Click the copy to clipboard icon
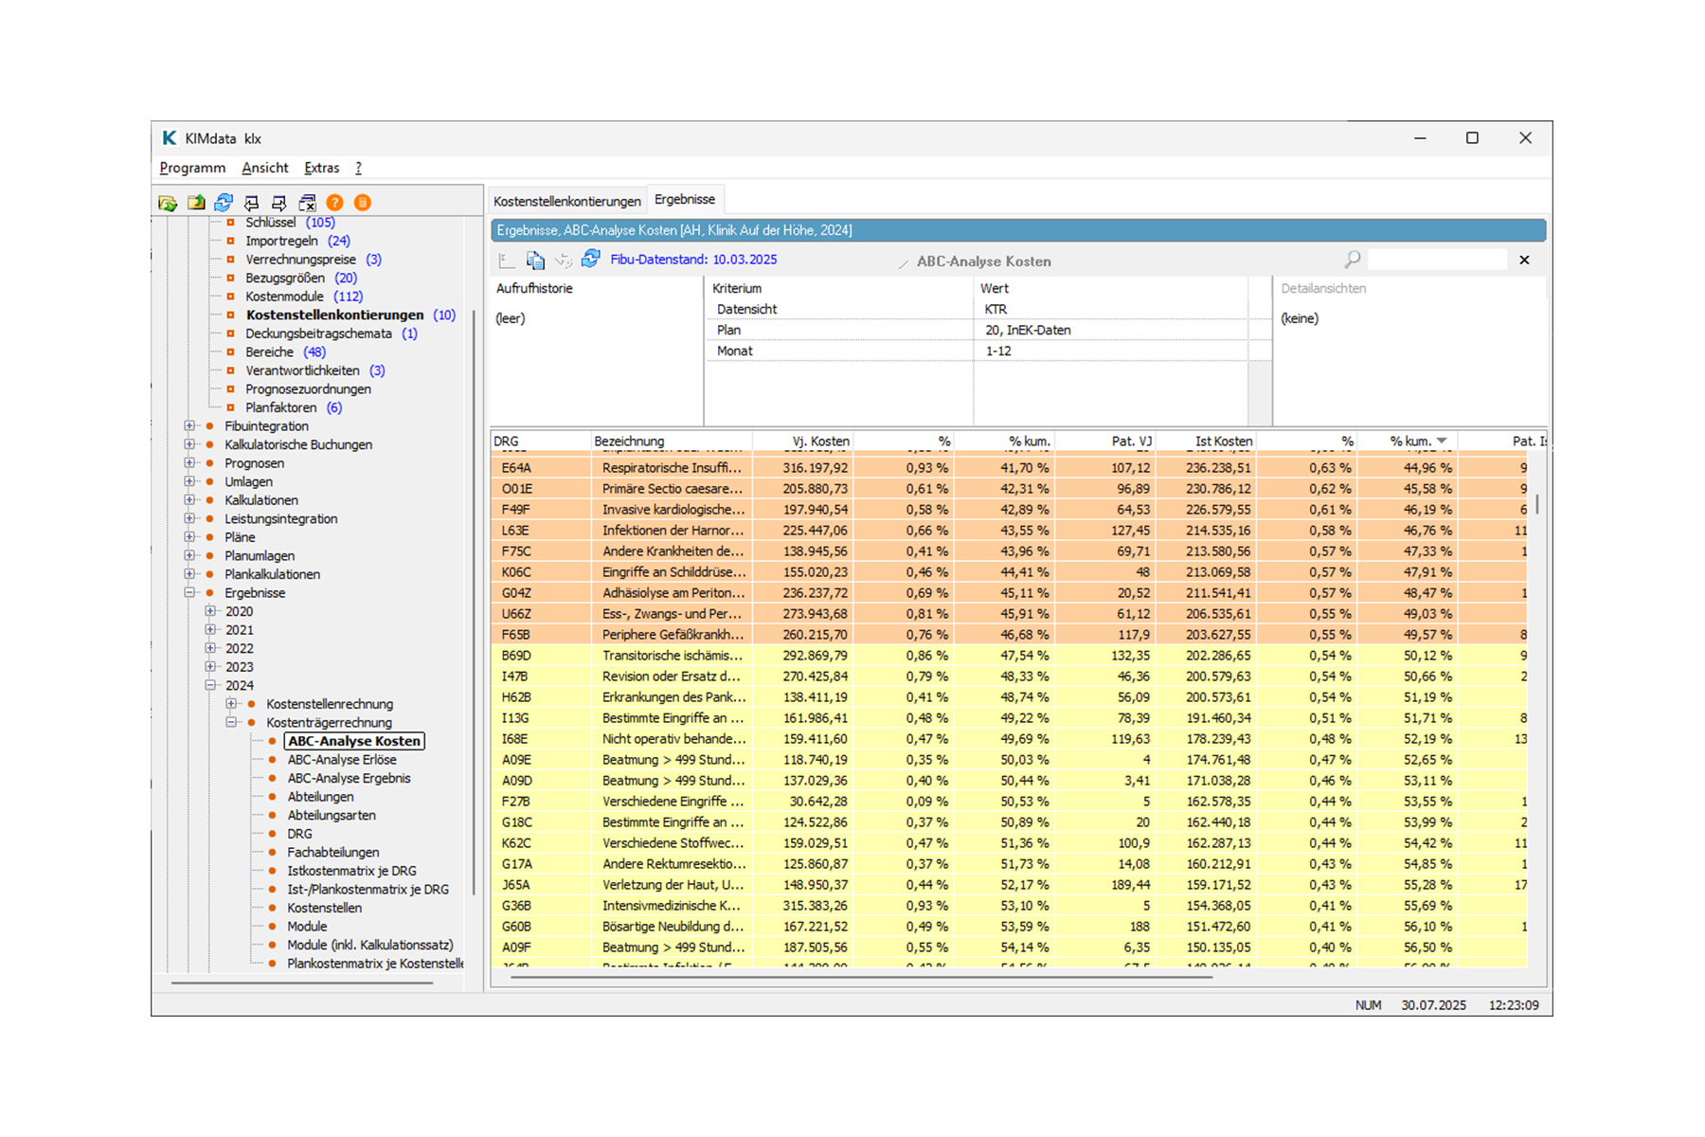 click(x=535, y=260)
